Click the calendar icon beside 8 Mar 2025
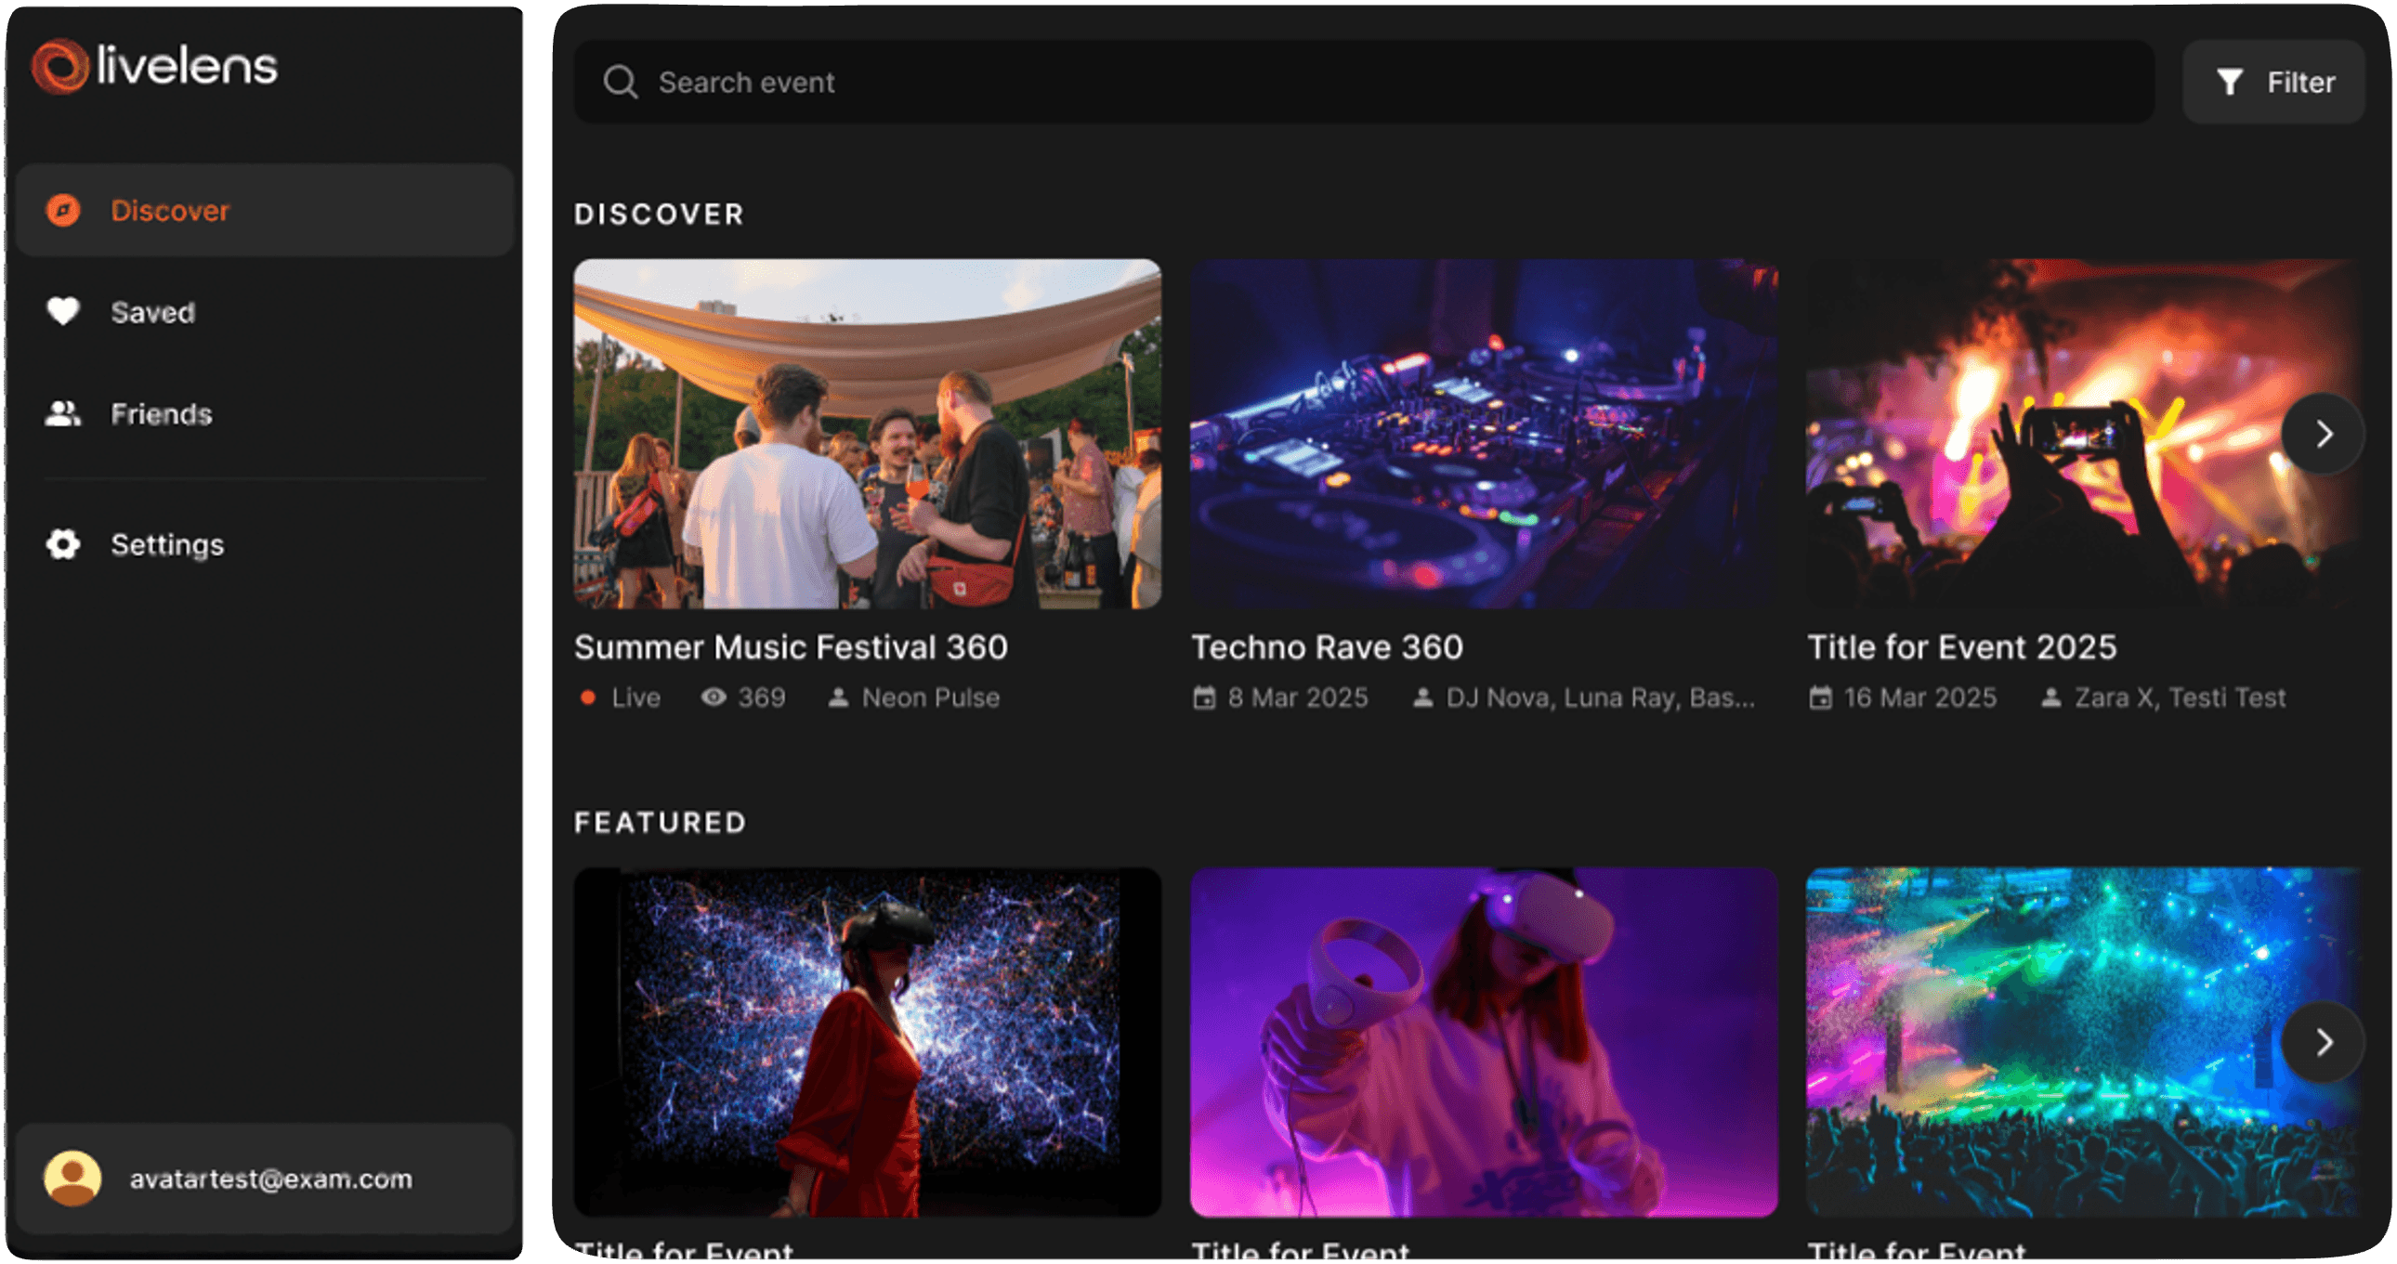 pyautogui.click(x=1204, y=697)
